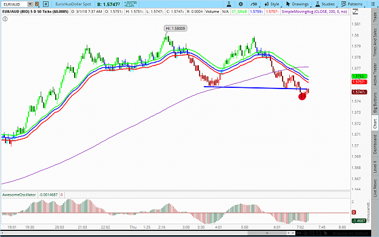The height and width of the screenshot is (237, 379).
Task: Click the pointer cursor icon at bottom
Action: click(326, 233)
